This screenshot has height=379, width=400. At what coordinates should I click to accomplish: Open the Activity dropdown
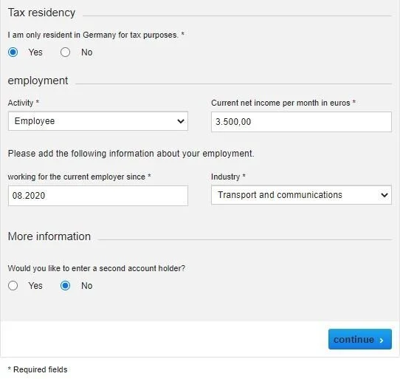[x=98, y=121]
